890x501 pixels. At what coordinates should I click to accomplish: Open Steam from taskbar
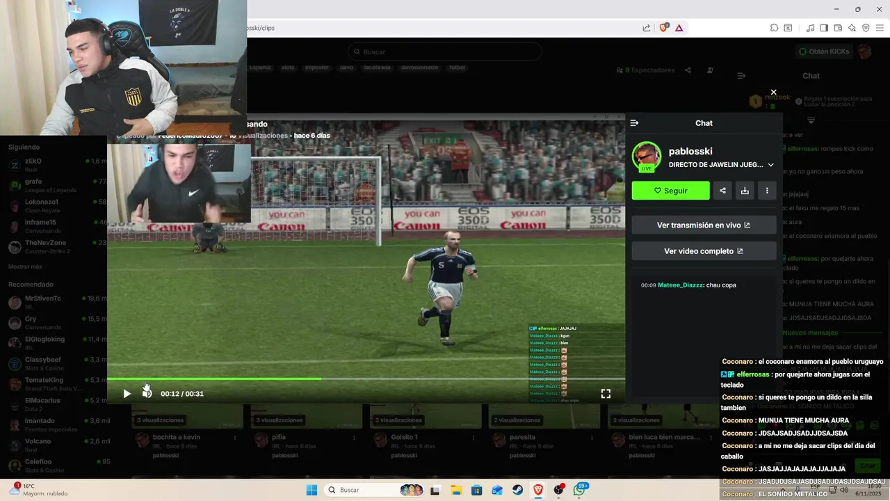pyautogui.click(x=518, y=490)
